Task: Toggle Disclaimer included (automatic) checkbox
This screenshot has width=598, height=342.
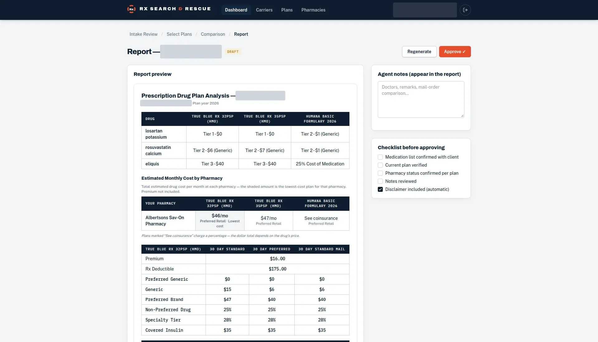Action: tap(380, 189)
